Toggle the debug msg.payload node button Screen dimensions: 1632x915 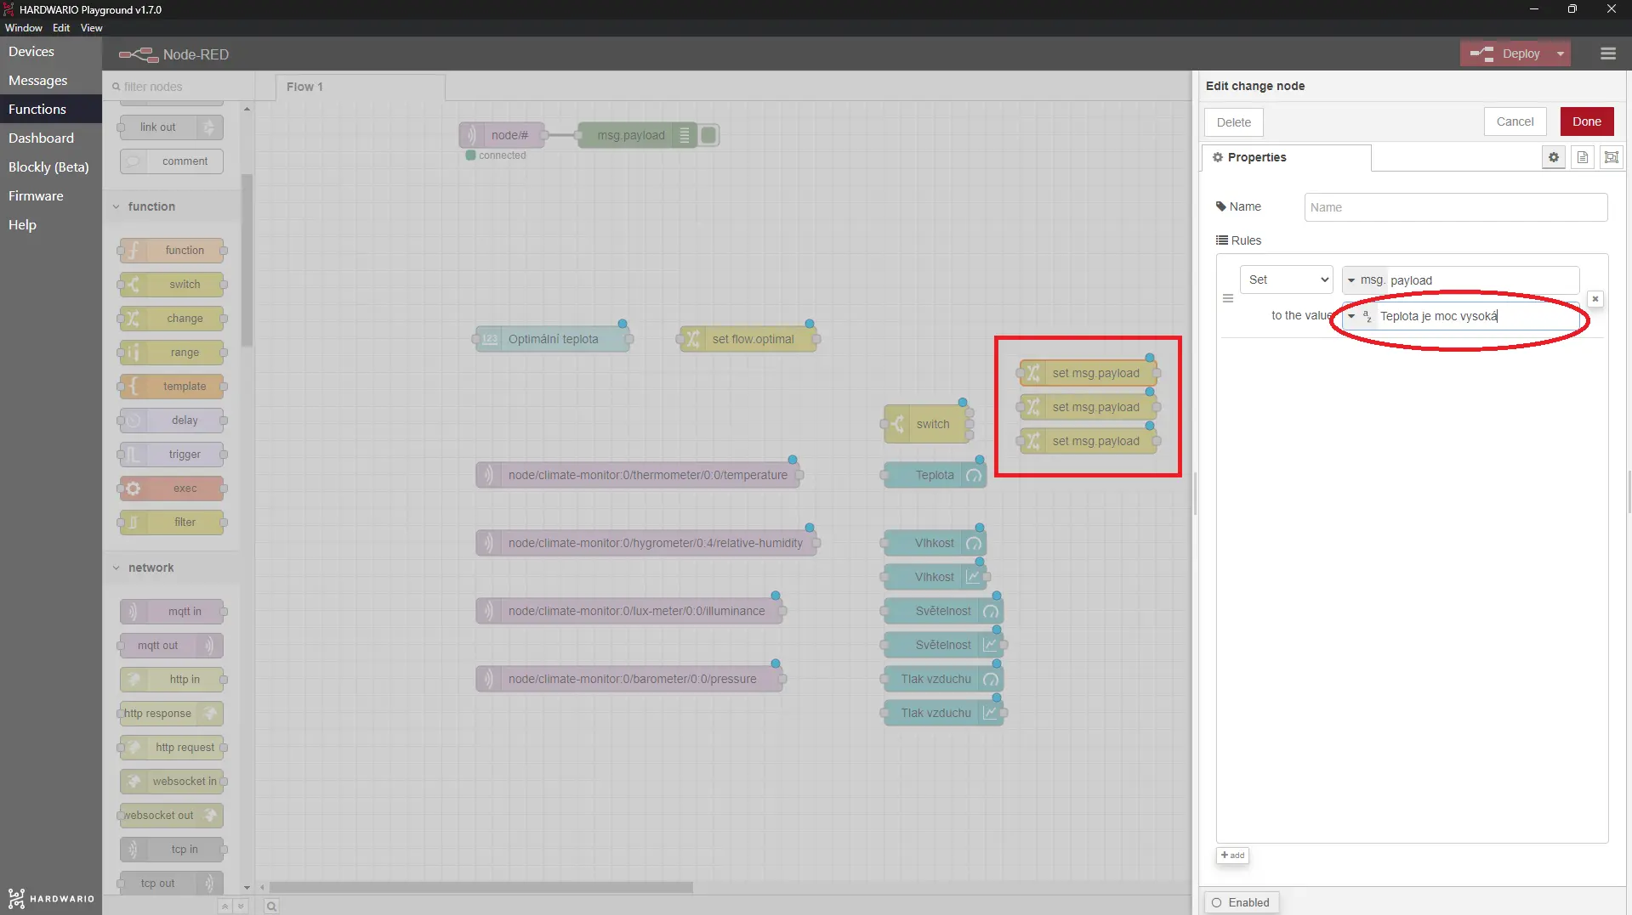tap(708, 135)
